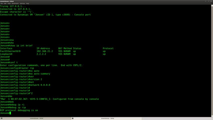213x120 pixels.
Task: Click the 'IP-Address' column header
Action: click(x=43, y=48)
